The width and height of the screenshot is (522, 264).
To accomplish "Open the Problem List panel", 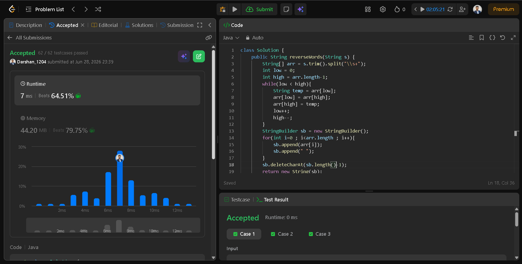I will point(45,9).
